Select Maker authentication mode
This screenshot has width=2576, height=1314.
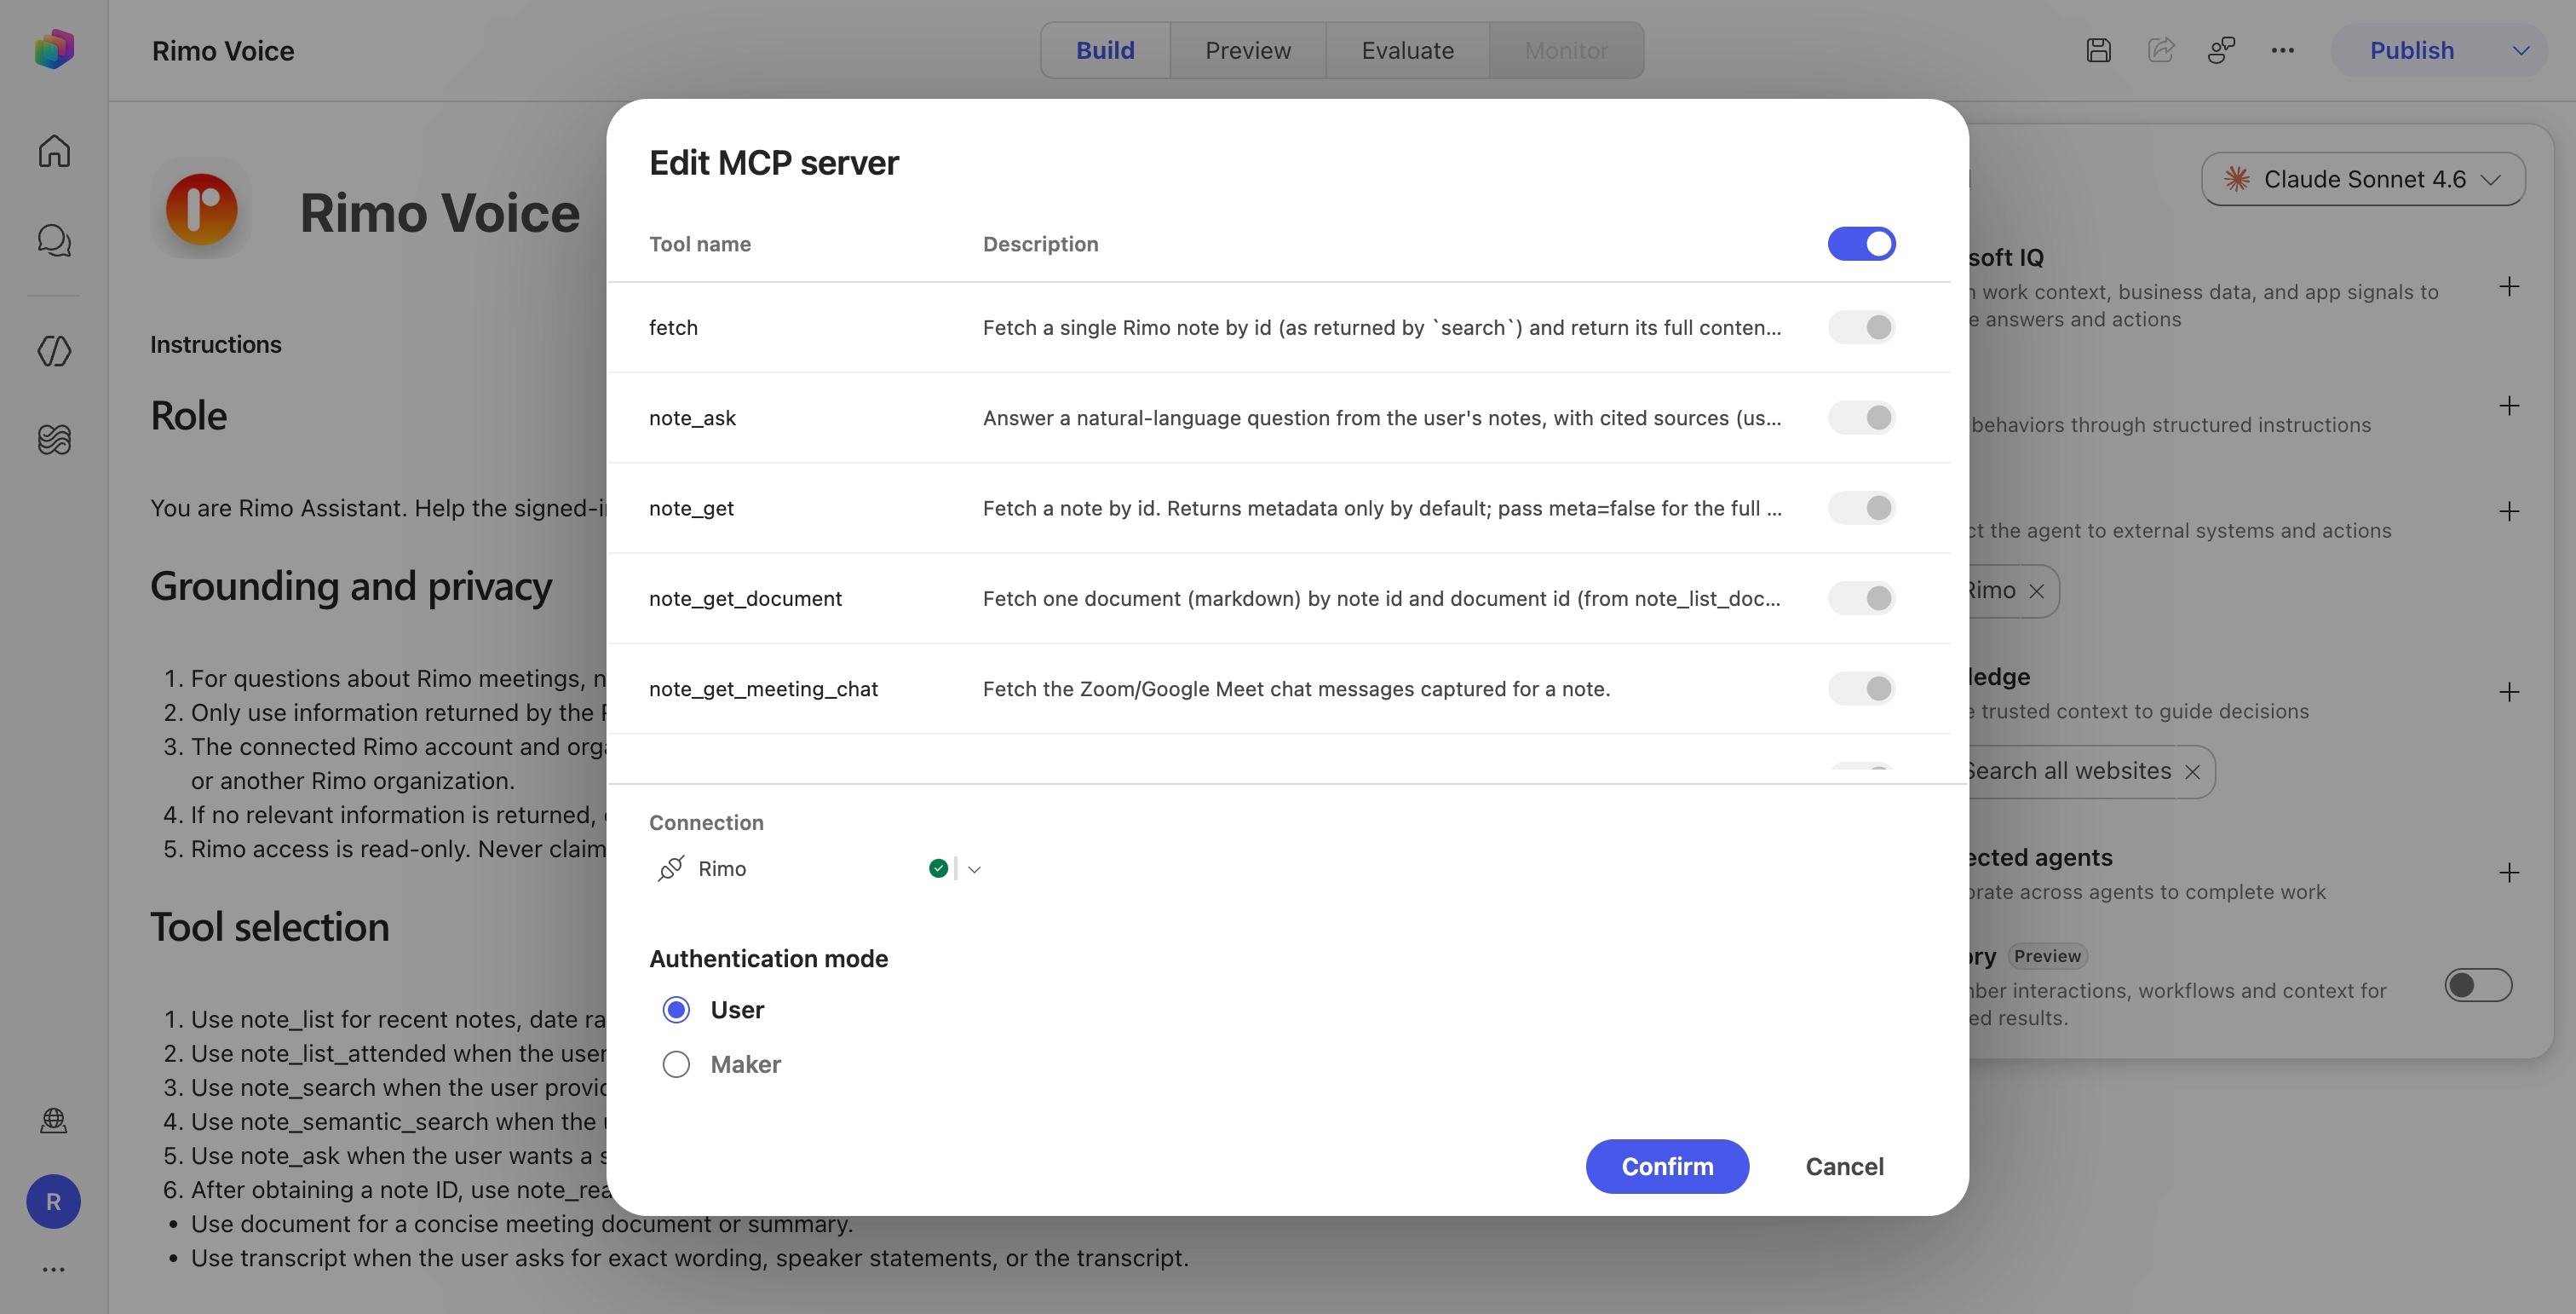(x=676, y=1064)
